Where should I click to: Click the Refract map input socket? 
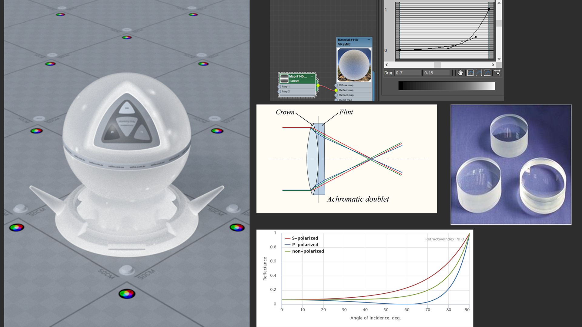[x=336, y=95]
